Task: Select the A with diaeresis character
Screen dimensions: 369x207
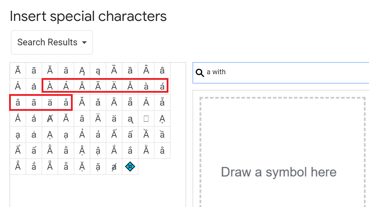Action: click(114, 86)
